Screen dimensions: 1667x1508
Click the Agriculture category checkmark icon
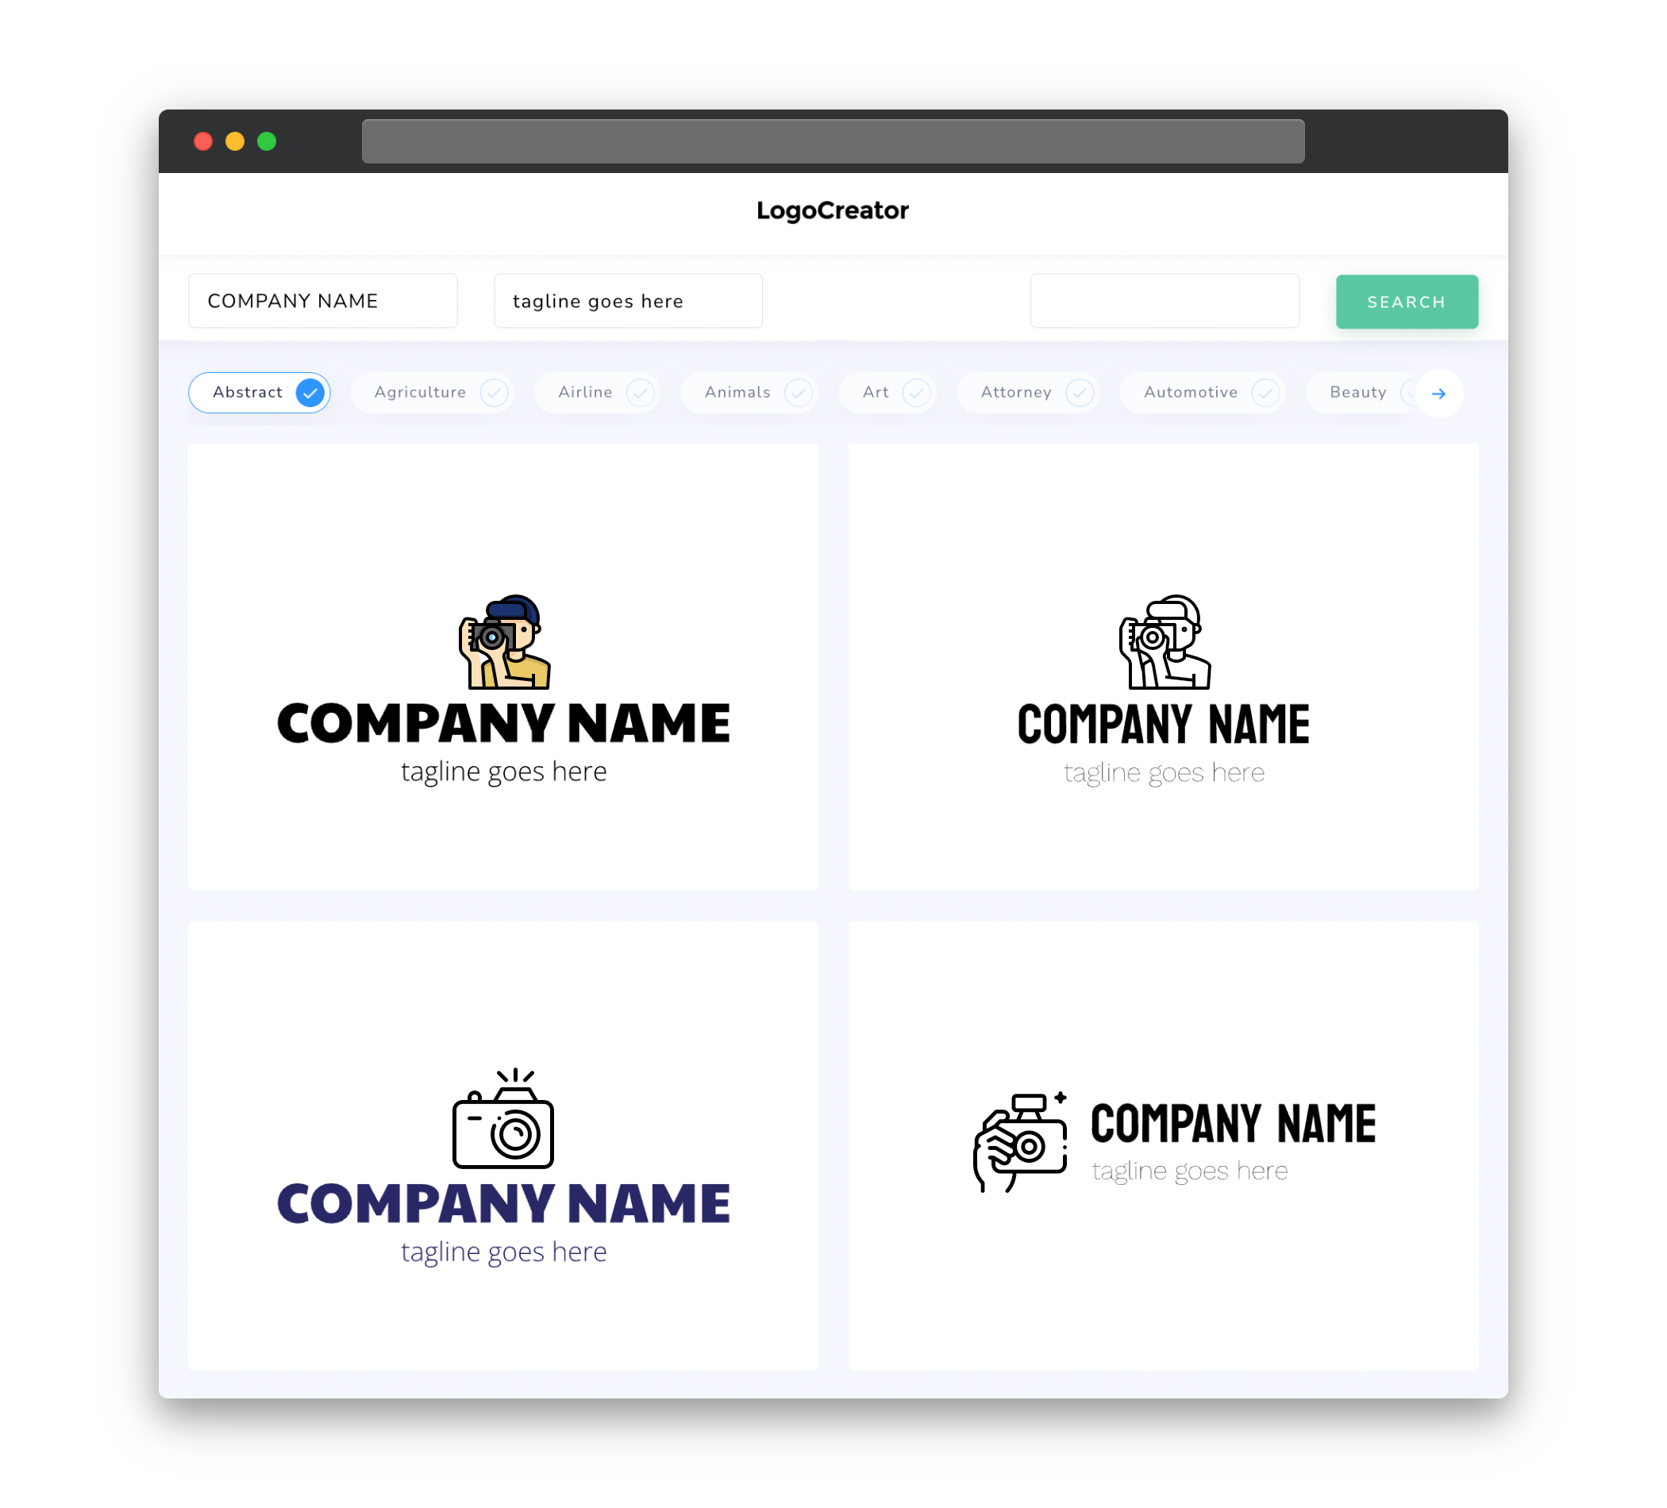click(492, 392)
